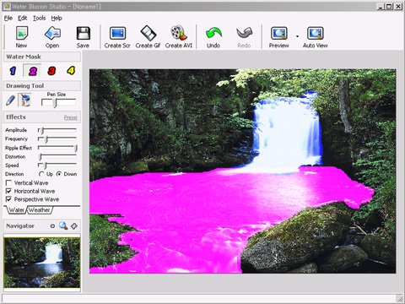The height and width of the screenshot is (304, 405).
Task: Undo the last action with green arrow
Action: [213, 33]
